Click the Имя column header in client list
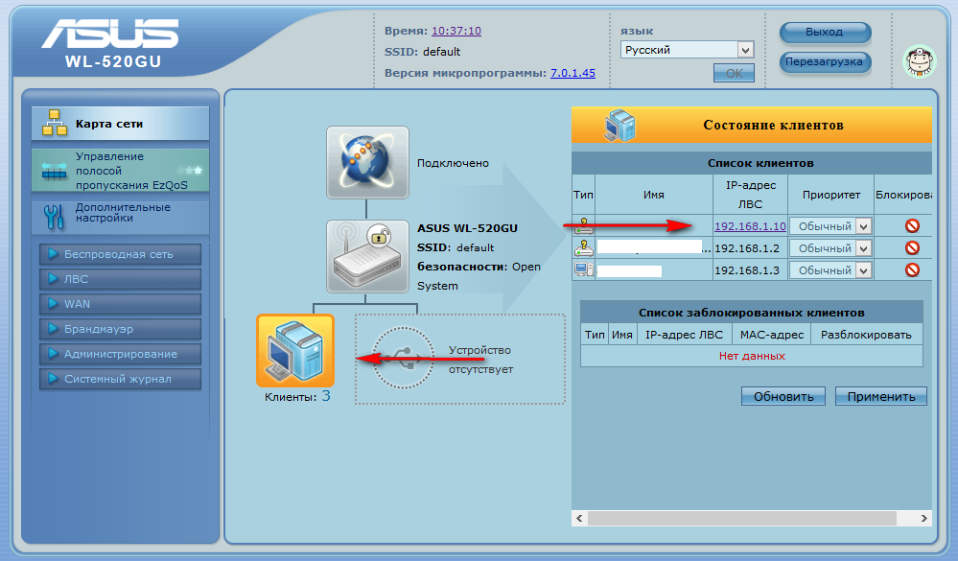Image resolution: width=958 pixels, height=561 pixels. tap(654, 195)
